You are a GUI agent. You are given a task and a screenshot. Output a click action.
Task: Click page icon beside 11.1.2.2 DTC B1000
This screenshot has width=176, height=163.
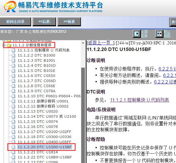[14, 55]
